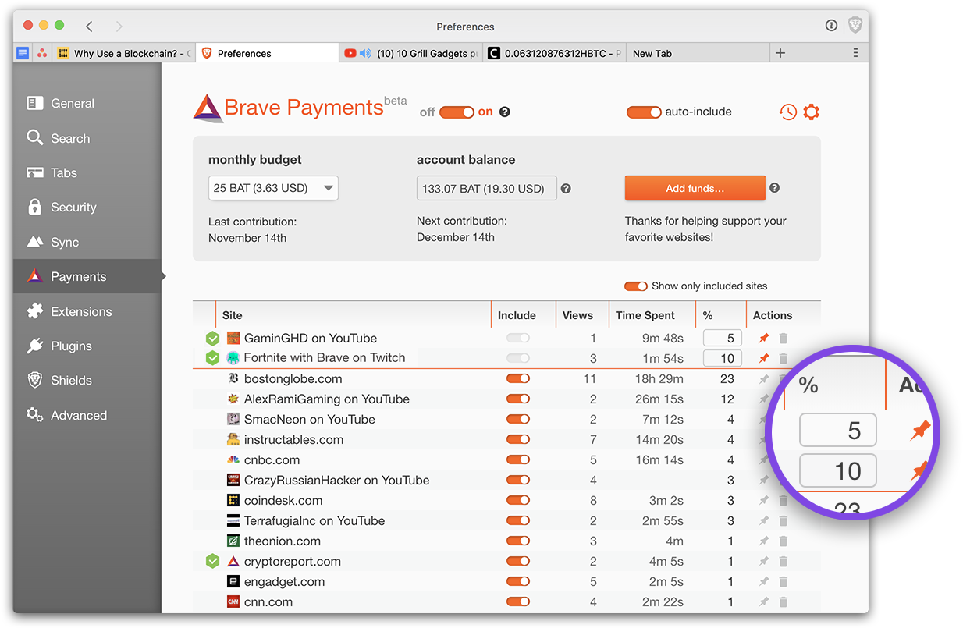Open Plugins preferences
Viewport: 963px width, 628px height.
tap(87, 346)
